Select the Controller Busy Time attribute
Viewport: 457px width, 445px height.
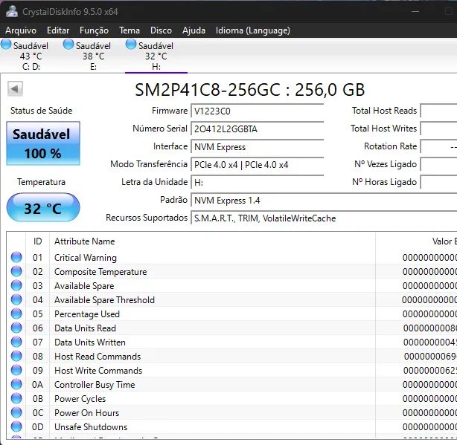[x=95, y=385]
